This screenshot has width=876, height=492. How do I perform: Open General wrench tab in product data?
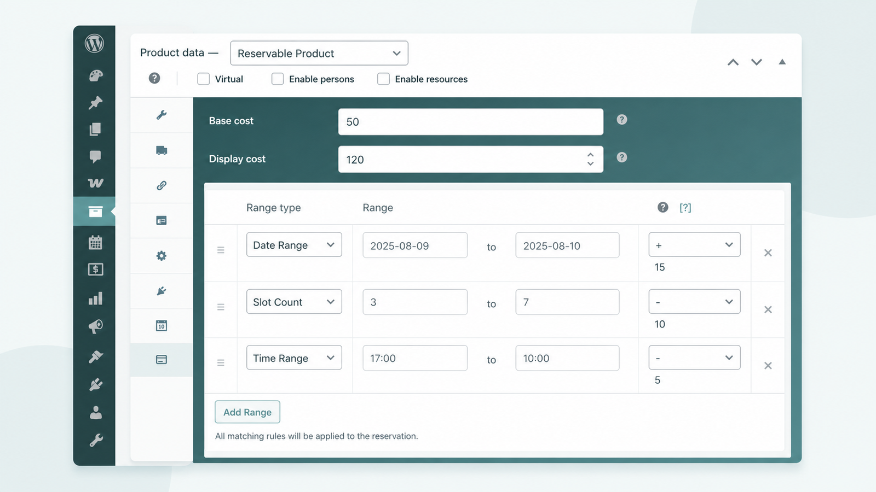coord(162,115)
